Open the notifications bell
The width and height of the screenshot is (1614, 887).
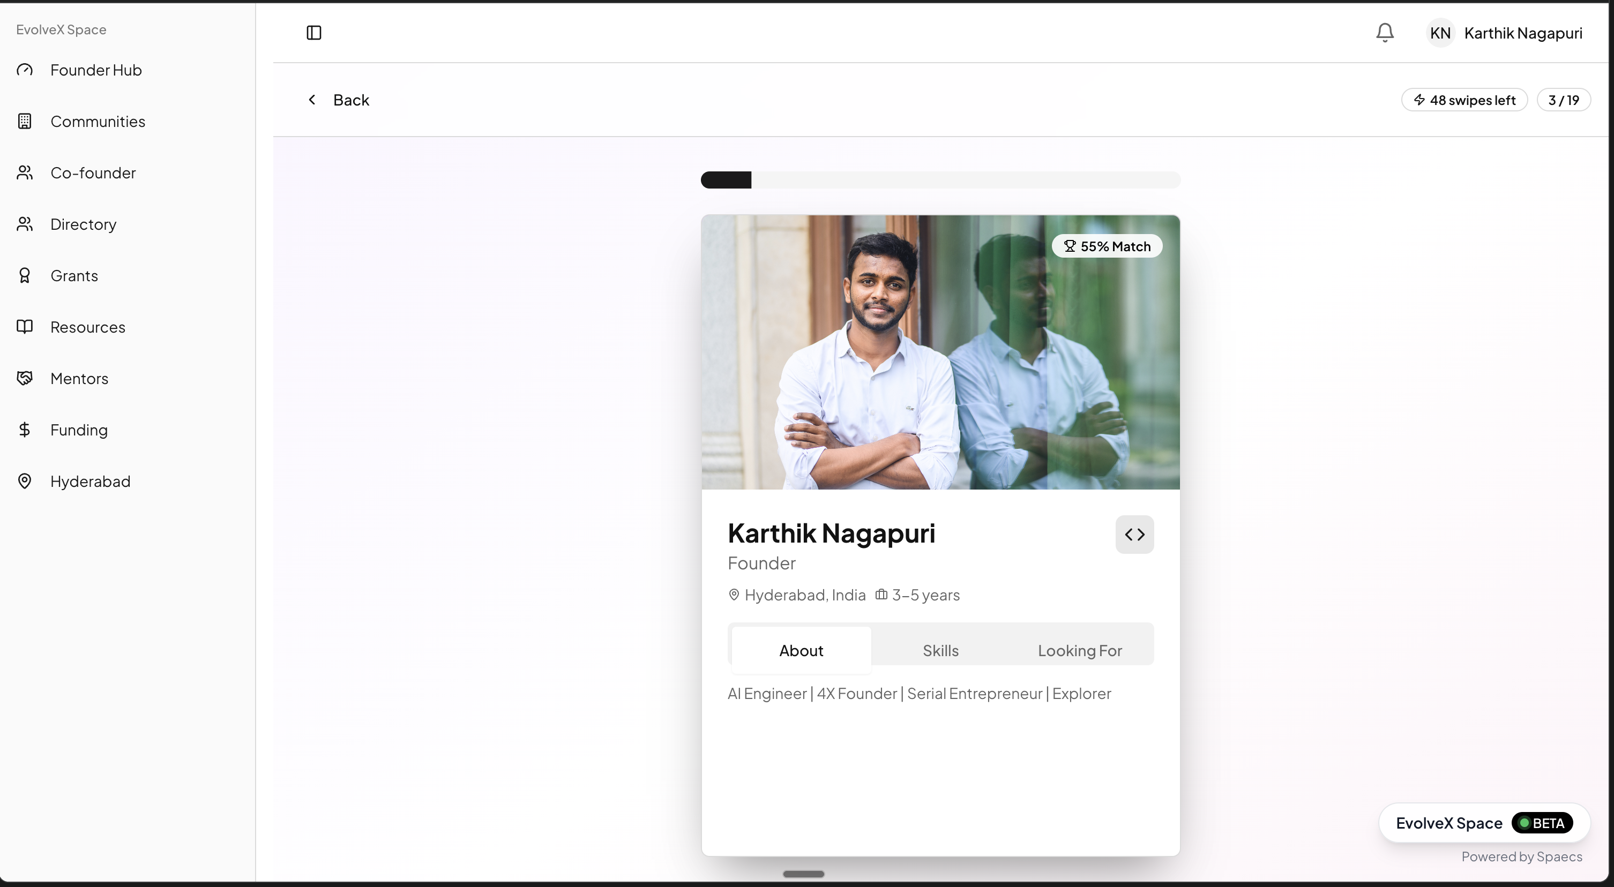pyautogui.click(x=1385, y=33)
